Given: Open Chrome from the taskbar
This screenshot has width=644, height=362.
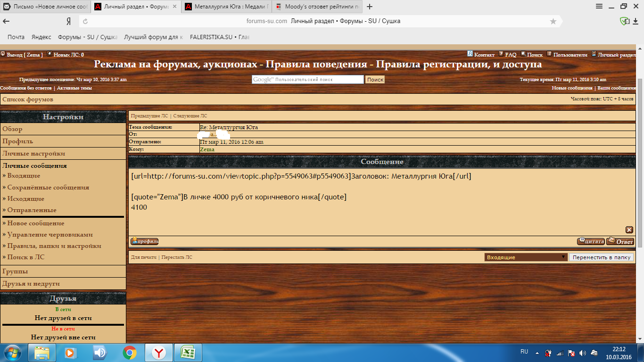Looking at the screenshot, I should click(129, 353).
